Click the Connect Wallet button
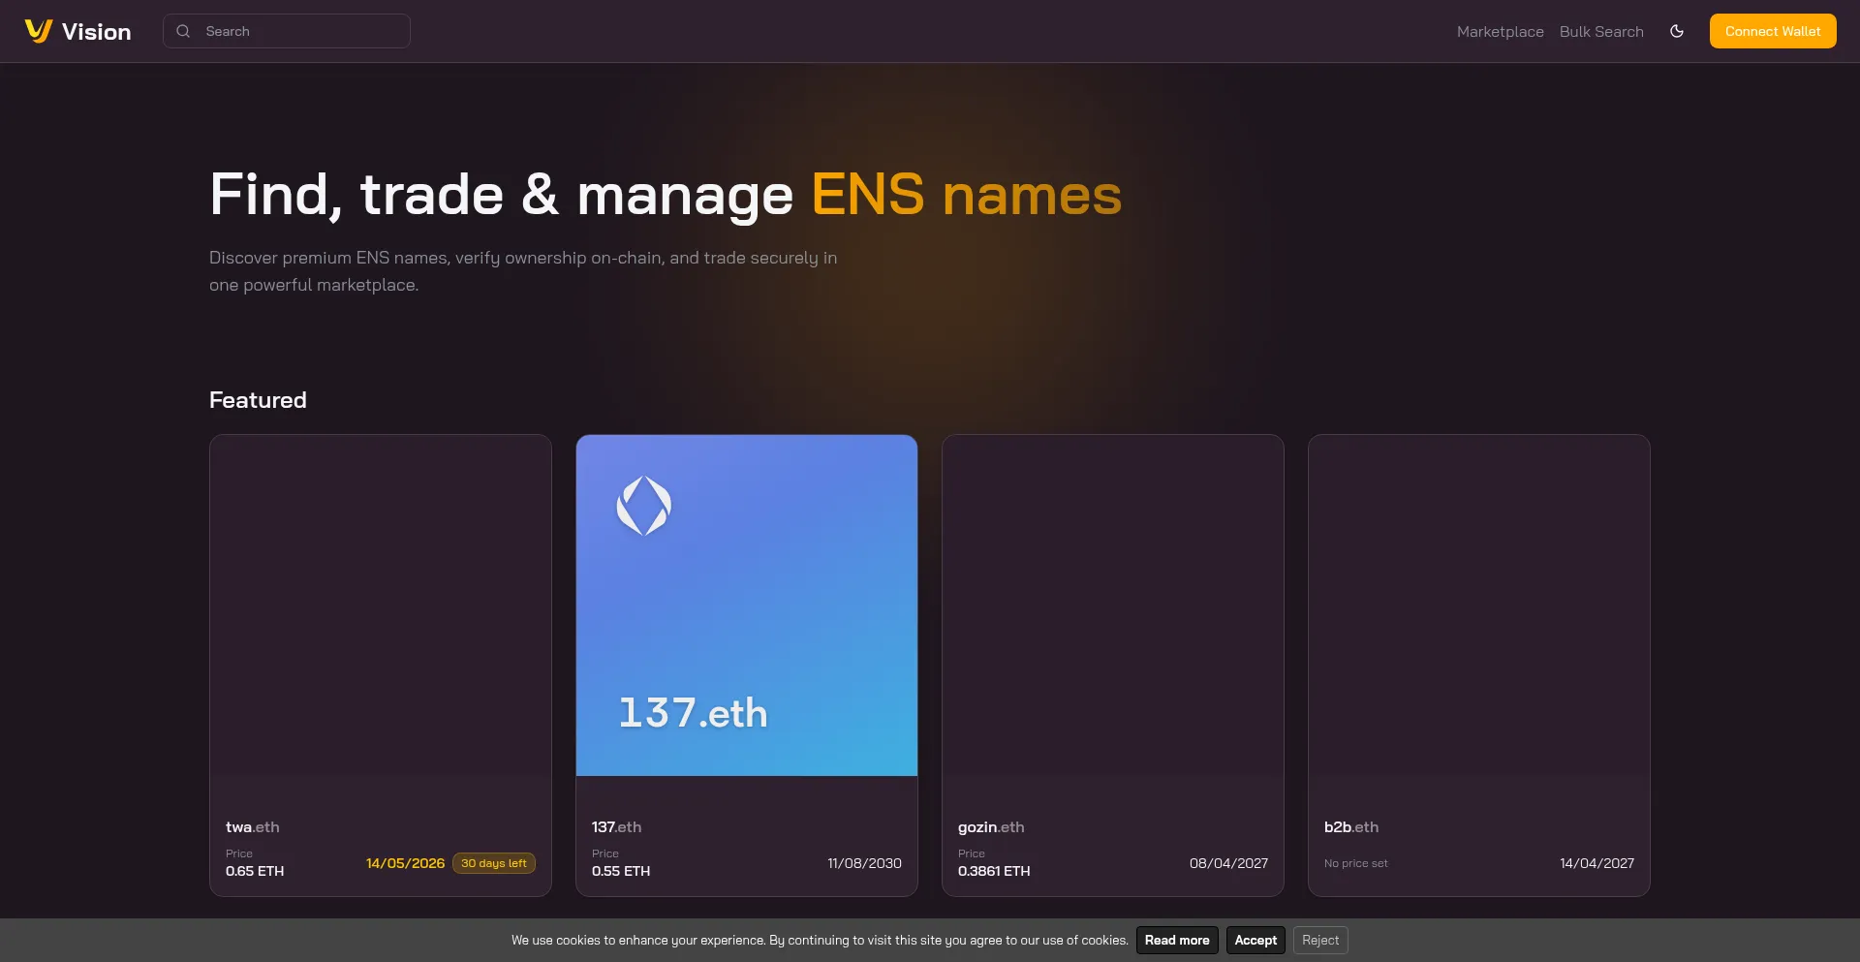The height and width of the screenshot is (962, 1860). tap(1773, 31)
